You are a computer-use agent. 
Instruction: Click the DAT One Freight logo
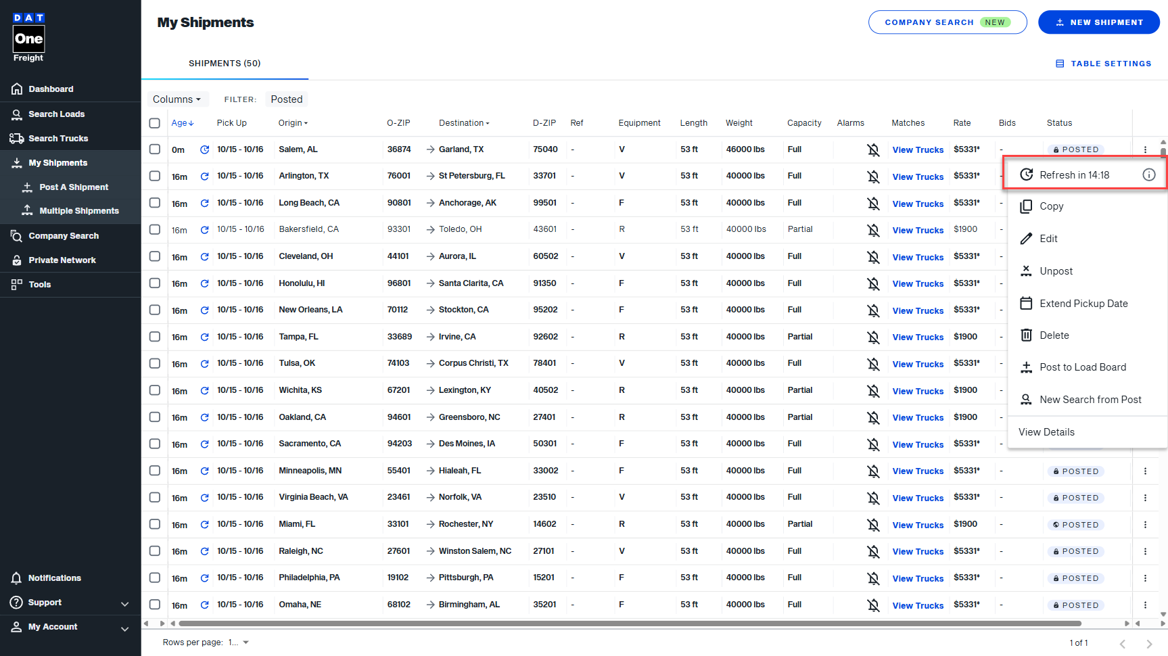(x=28, y=38)
